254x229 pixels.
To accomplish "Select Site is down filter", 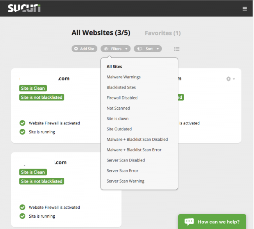I will coord(118,119).
